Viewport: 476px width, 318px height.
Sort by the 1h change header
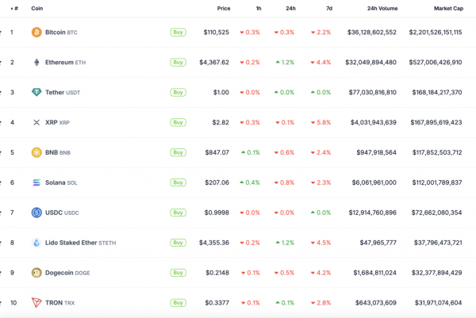click(259, 9)
